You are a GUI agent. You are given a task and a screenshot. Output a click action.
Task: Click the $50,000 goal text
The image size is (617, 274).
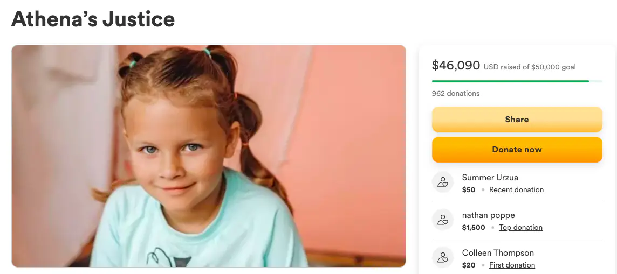(553, 67)
